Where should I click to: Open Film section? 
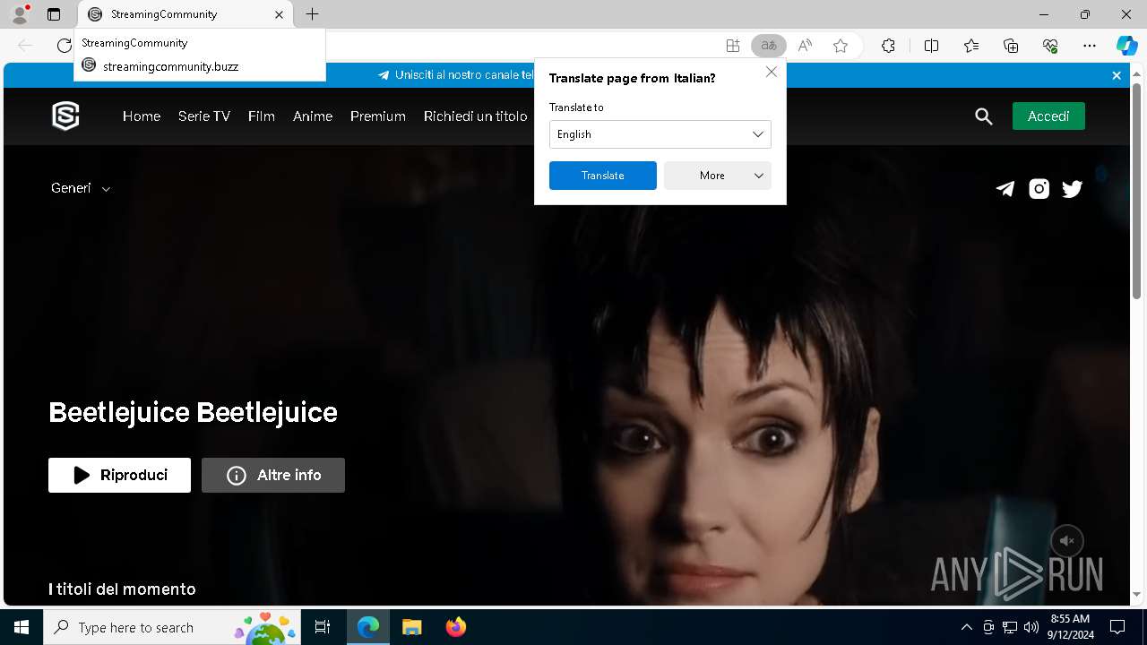click(262, 116)
